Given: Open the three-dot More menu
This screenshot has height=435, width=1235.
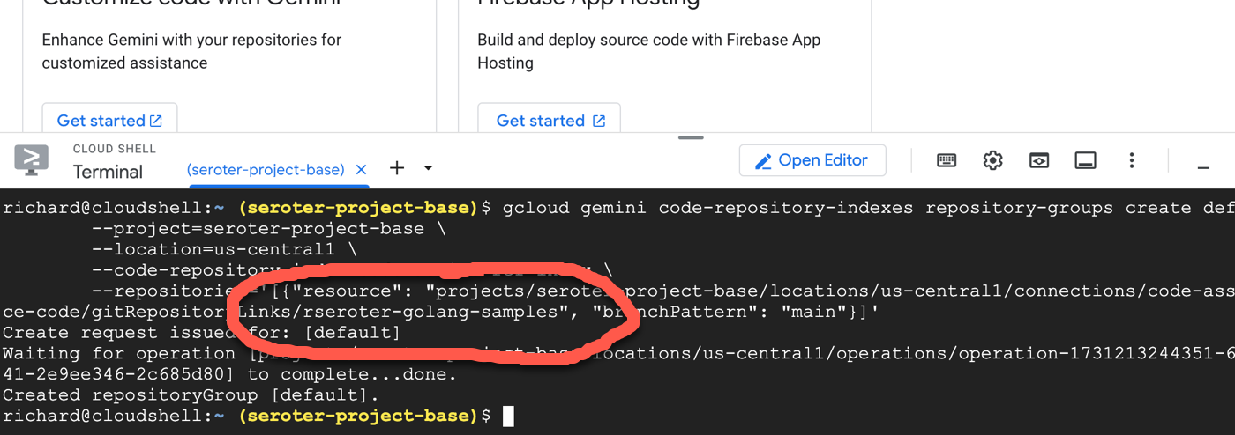Looking at the screenshot, I should (x=1131, y=160).
